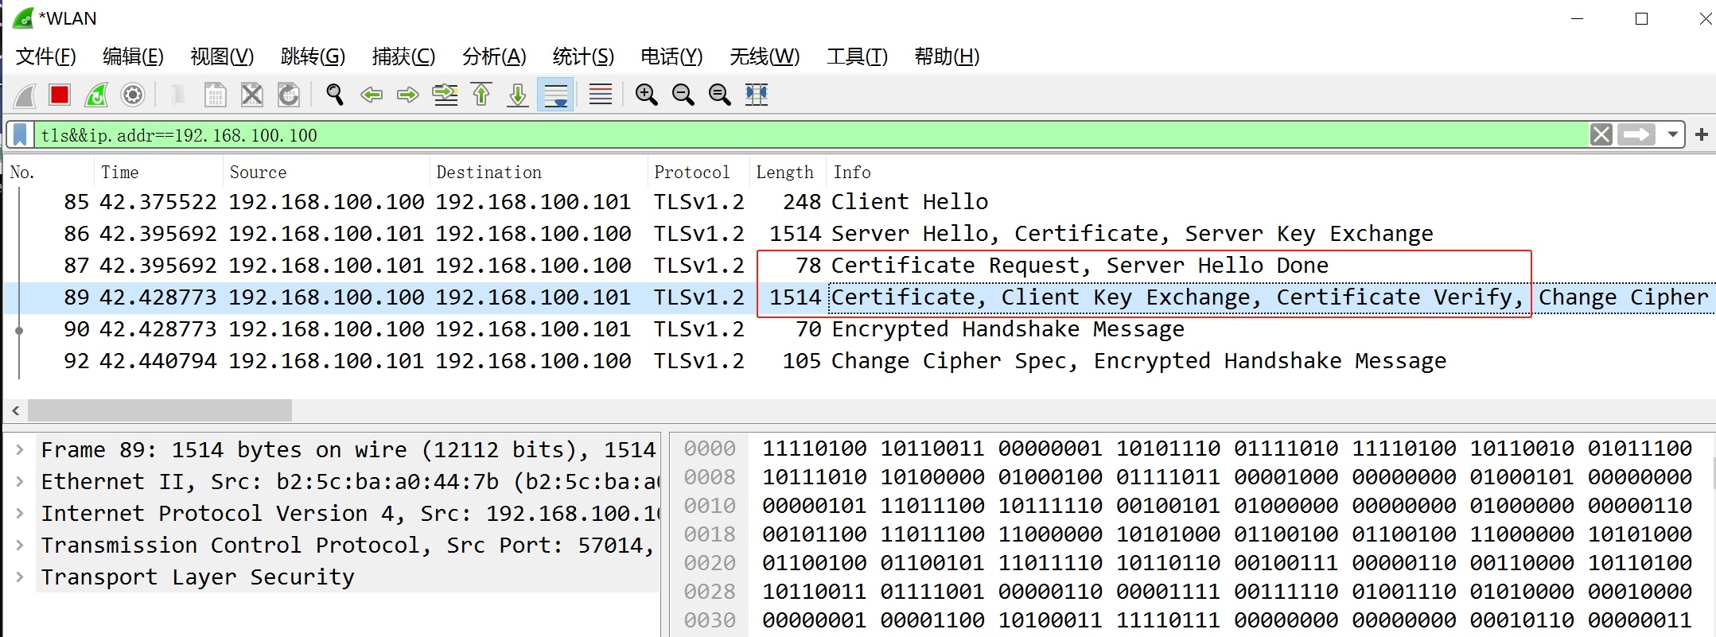Apply the display filter arrow button
This screenshot has height=637, width=1716.
[1636, 135]
